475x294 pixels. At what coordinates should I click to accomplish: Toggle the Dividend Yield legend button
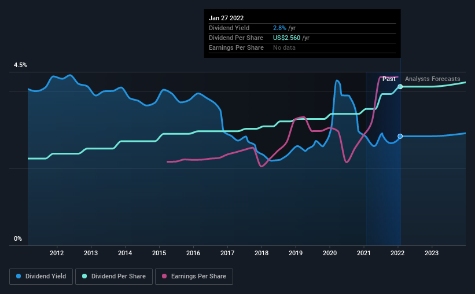point(41,277)
